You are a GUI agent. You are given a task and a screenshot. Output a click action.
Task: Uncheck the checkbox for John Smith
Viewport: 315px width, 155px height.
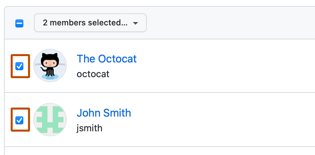(20, 120)
